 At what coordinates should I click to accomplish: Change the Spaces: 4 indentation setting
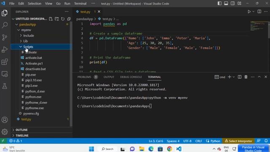click(173, 141)
